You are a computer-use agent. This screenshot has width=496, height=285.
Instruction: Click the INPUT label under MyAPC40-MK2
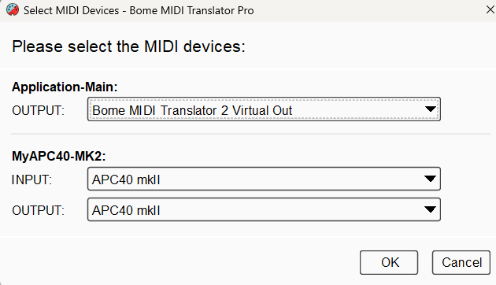click(31, 180)
